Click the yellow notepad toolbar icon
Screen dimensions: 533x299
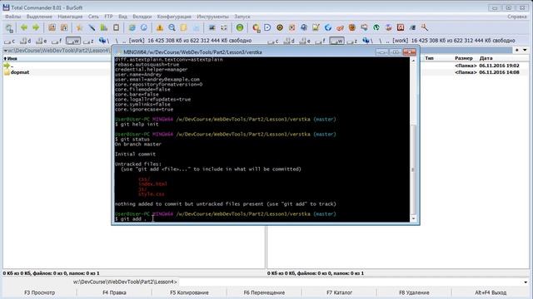click(184, 27)
